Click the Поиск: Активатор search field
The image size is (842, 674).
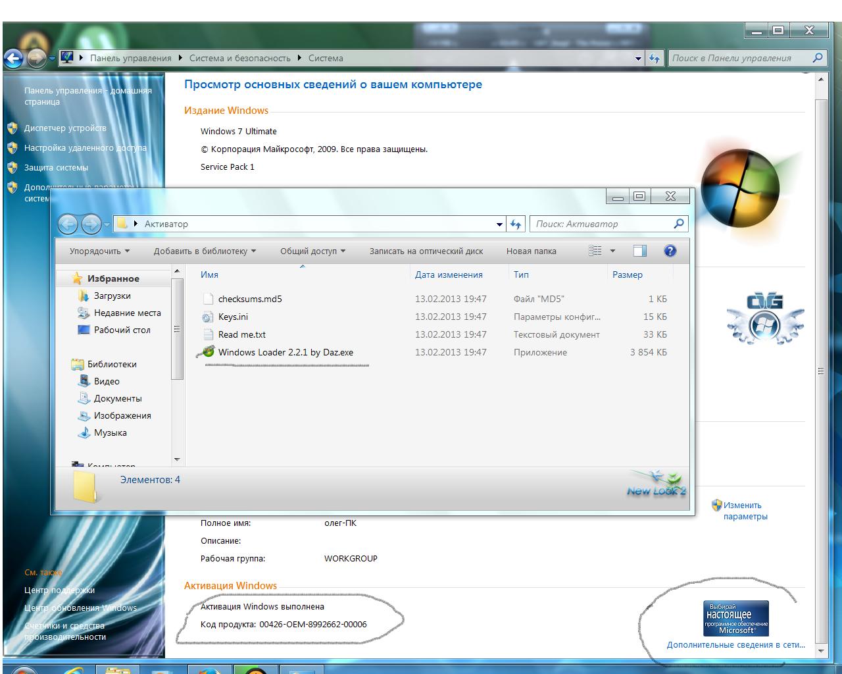602,224
